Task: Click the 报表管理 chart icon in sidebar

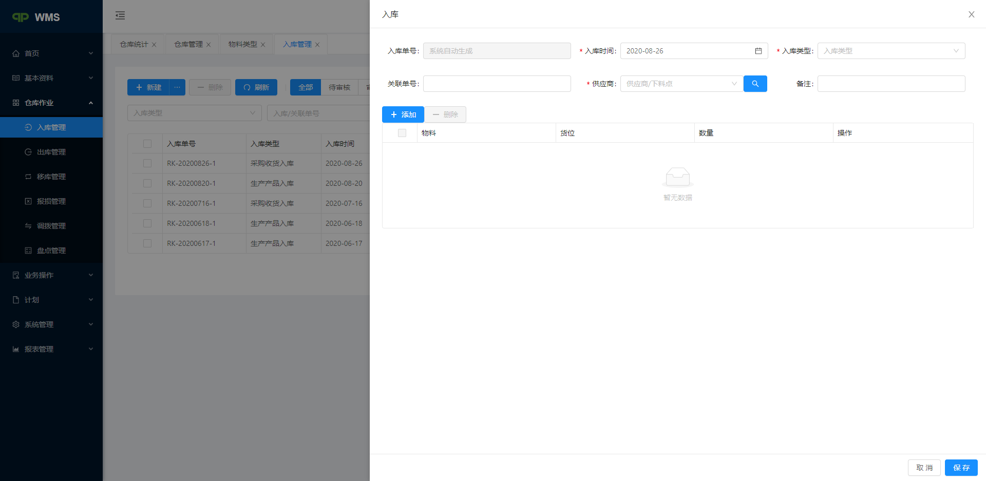Action: tap(16, 349)
